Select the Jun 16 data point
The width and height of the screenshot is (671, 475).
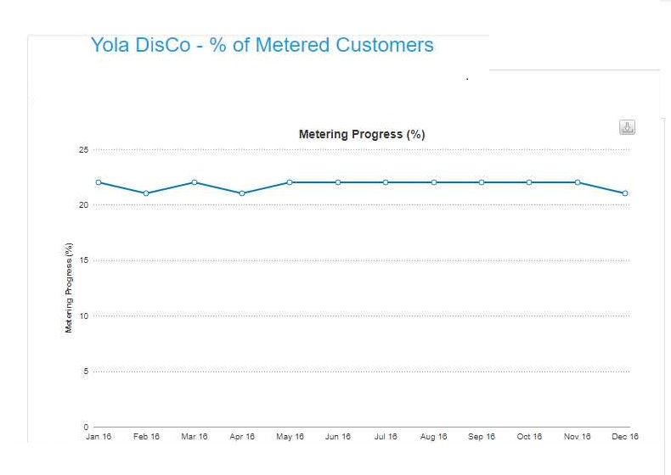(338, 182)
